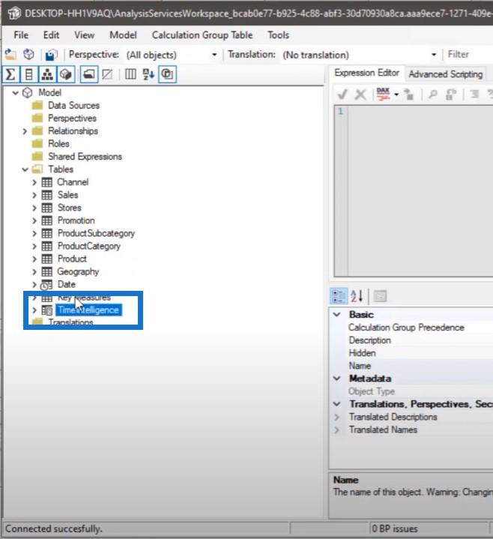Click the arrow-and-squares icon after DAX Formatter

(x=409, y=94)
